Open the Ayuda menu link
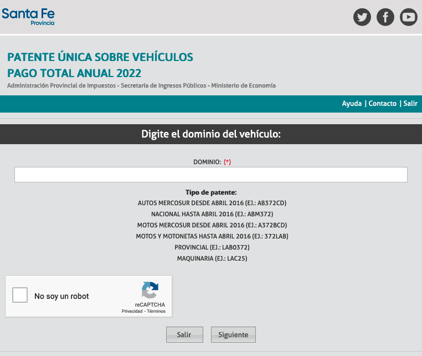422x356 pixels. [x=352, y=104]
